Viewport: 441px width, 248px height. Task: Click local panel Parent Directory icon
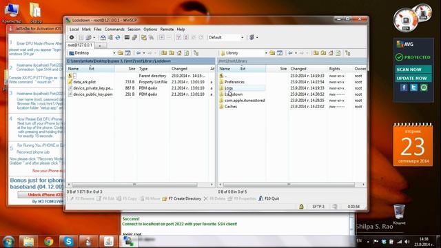[164, 53]
